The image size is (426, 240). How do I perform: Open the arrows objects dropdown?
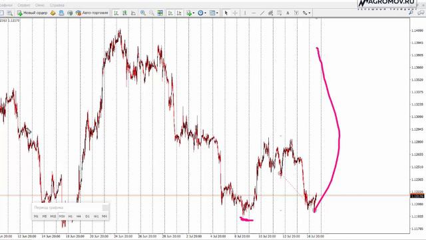[x=306, y=13]
